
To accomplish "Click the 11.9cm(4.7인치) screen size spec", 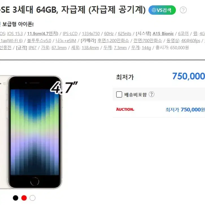I will pos(43,34).
